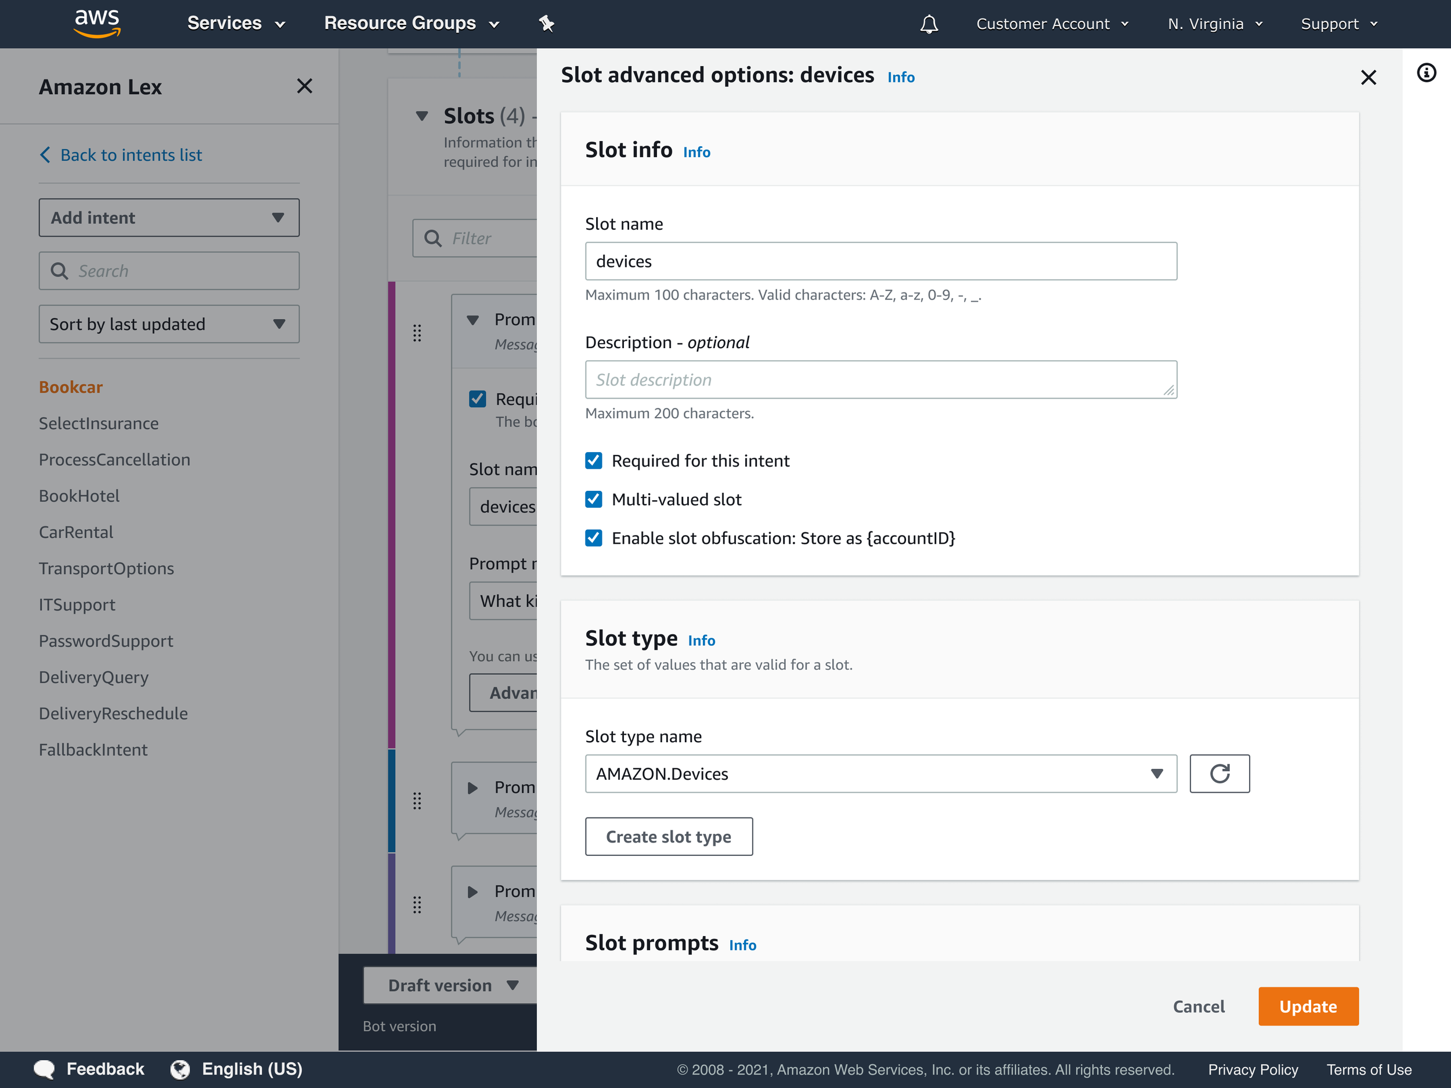Click the Slot description text field
Image resolution: width=1451 pixels, height=1088 pixels.
(880, 379)
